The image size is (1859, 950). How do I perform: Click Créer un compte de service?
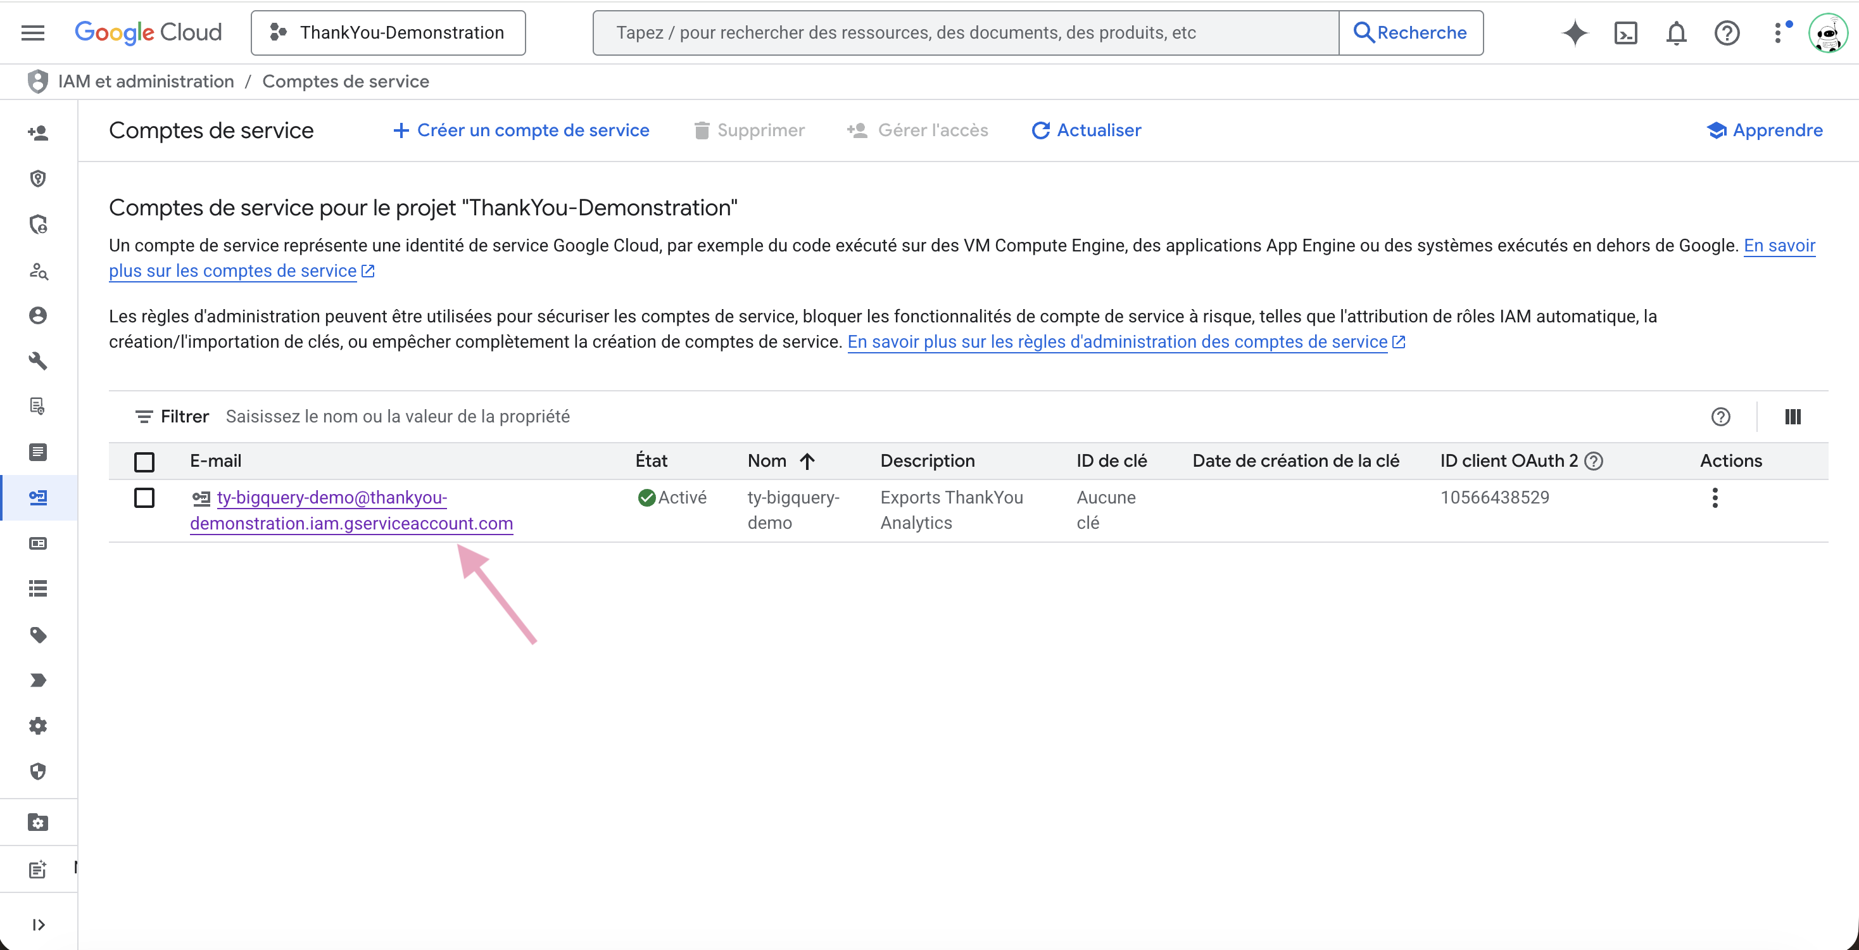tap(521, 130)
